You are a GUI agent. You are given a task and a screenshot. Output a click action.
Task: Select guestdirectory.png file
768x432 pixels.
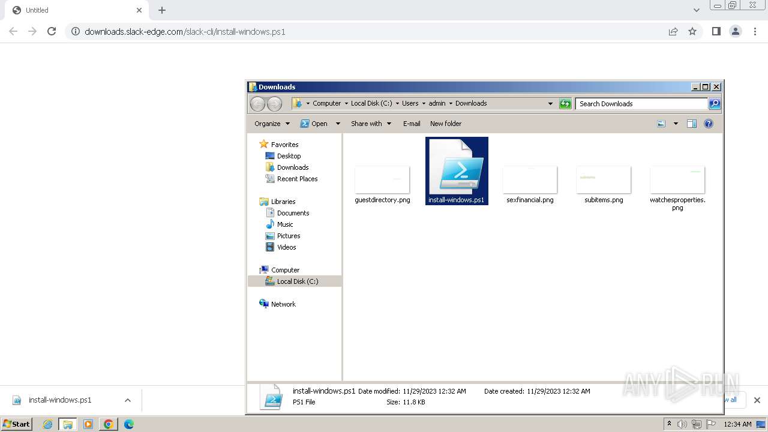tap(382, 184)
